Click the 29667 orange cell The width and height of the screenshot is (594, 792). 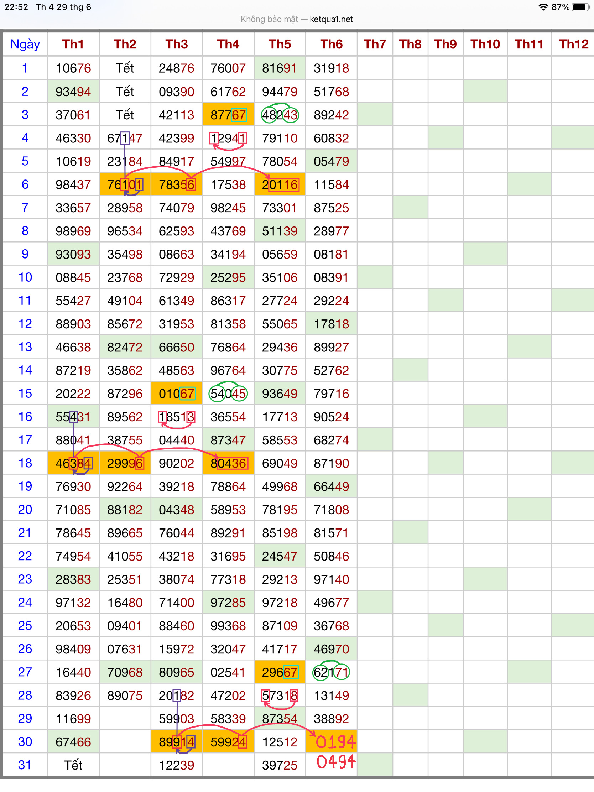[x=280, y=672]
